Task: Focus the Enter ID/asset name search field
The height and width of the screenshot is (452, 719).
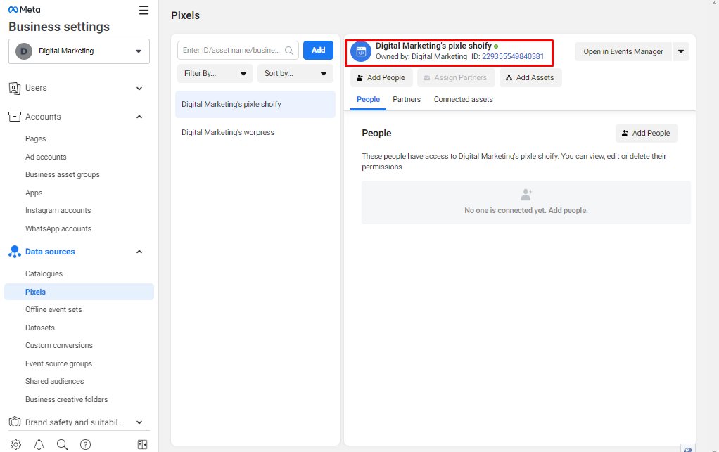Action: [238, 51]
